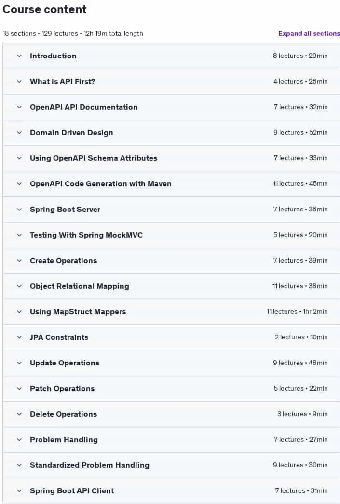The height and width of the screenshot is (504, 340).
Task: Expand the Introduction section chevron
Action: (19, 56)
